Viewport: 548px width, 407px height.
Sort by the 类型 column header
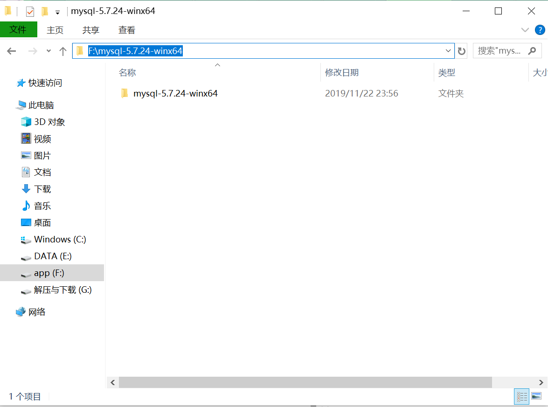(x=447, y=73)
